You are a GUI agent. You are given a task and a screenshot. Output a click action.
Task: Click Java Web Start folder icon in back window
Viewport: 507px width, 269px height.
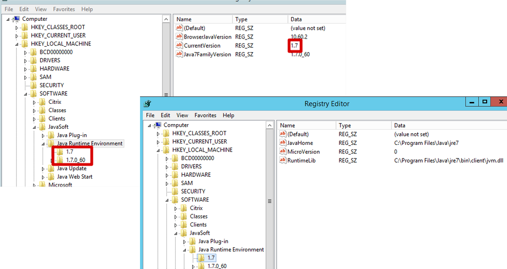tap(51, 177)
